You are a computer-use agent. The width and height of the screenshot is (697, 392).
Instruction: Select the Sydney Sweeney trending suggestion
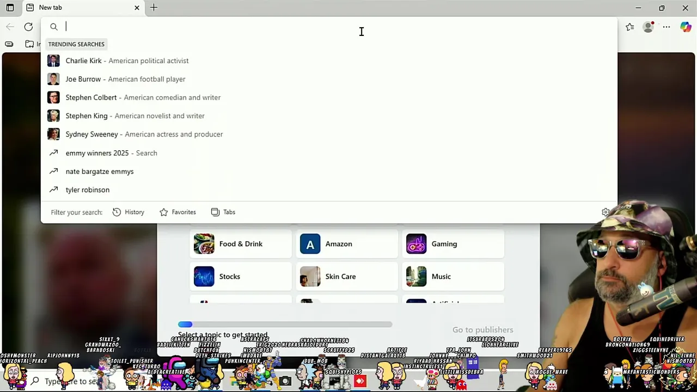[x=329, y=134]
